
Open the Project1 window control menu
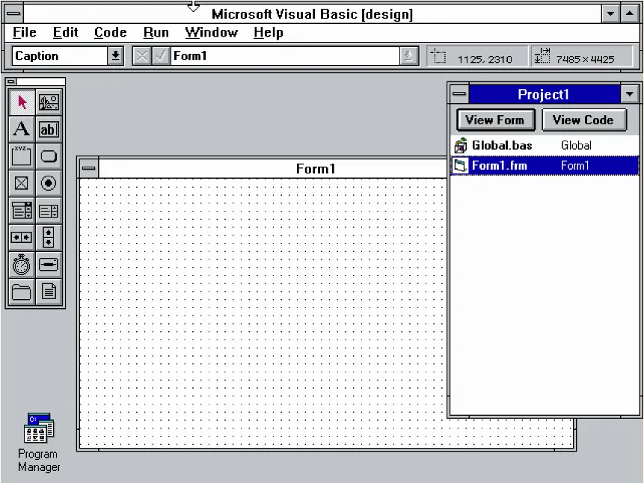click(x=459, y=93)
